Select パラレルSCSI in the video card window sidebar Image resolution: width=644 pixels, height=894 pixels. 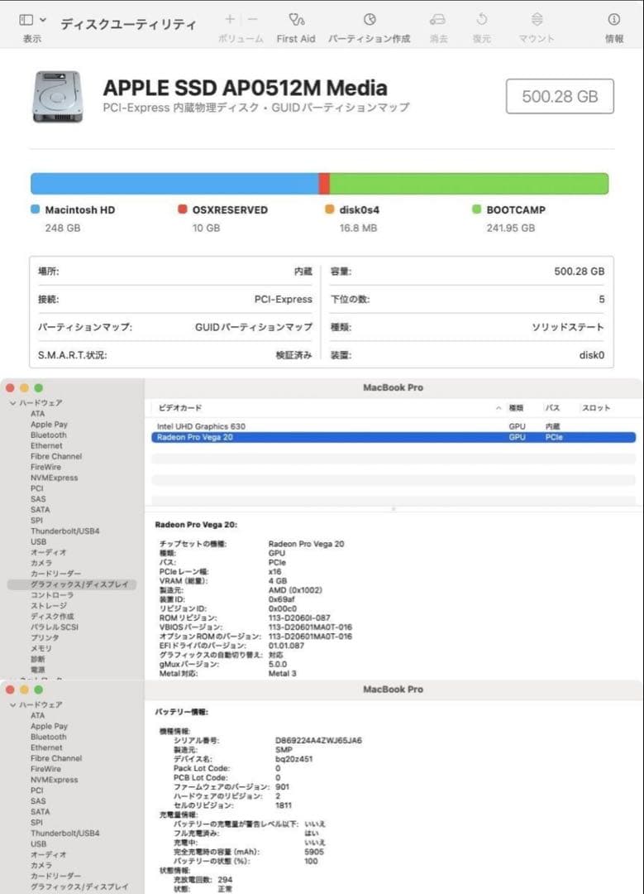pyautogui.click(x=55, y=627)
